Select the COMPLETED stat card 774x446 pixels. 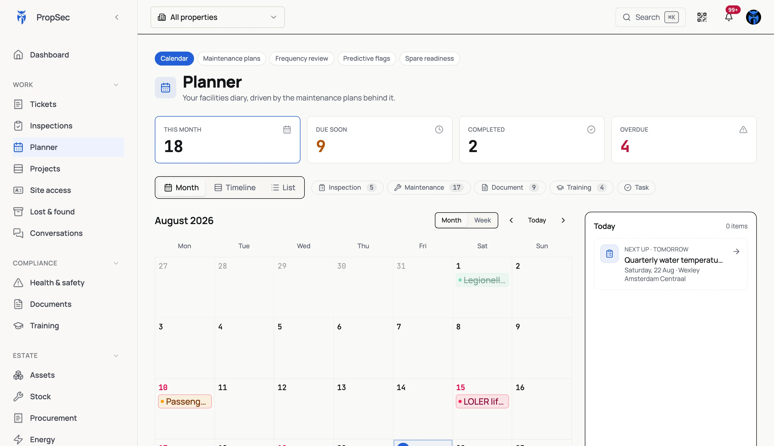coord(532,140)
